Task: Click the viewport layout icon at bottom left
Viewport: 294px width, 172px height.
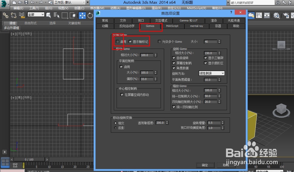Action: [5, 162]
